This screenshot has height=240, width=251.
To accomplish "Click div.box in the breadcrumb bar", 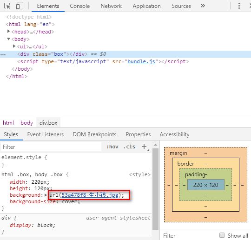I will 48,123.
